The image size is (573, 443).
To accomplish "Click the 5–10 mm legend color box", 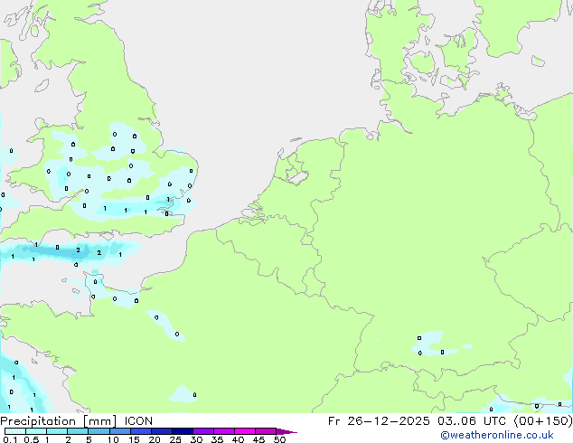I will point(99,431).
